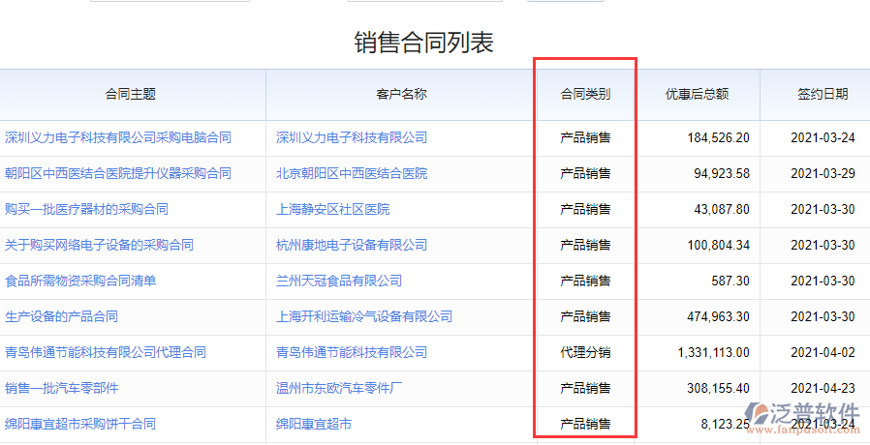Open customer 兰州天冠食品有限公司

coord(339,281)
